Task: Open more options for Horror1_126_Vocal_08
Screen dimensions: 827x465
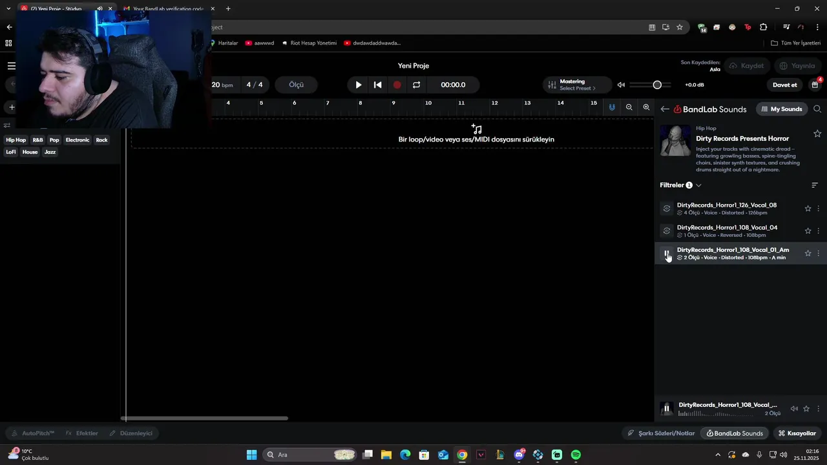Action: coord(819,209)
